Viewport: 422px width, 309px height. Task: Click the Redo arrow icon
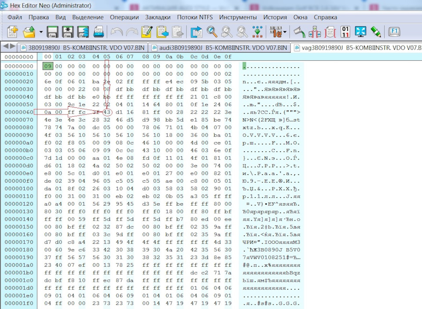click(x=132, y=32)
